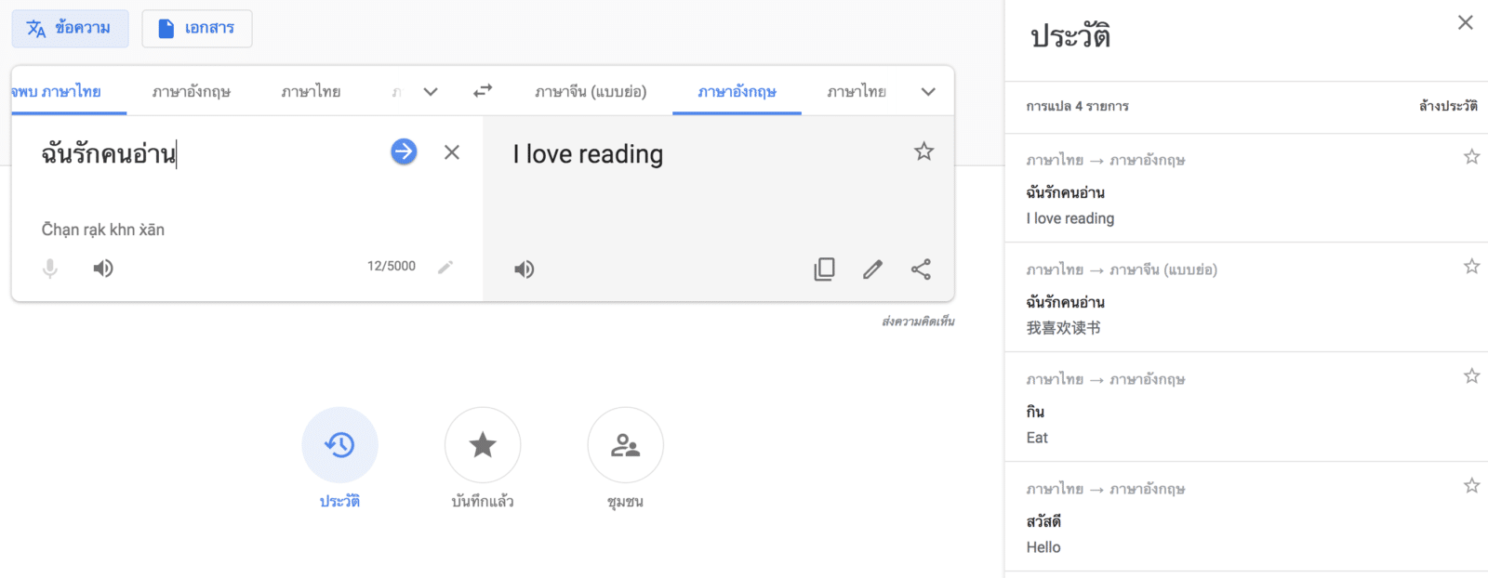Open the saved translations star button
Viewport: 1488px width, 578px height.
(483, 445)
